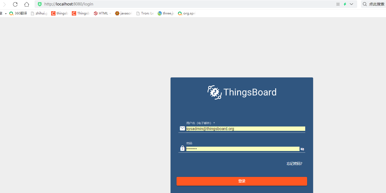Click the green security shield icon
Image resolution: width=386 pixels, height=193 pixels.
point(40,4)
